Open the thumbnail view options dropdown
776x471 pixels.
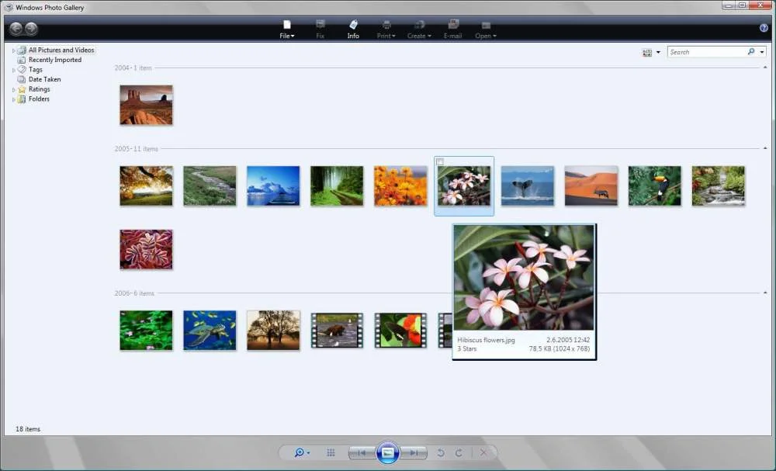click(651, 52)
